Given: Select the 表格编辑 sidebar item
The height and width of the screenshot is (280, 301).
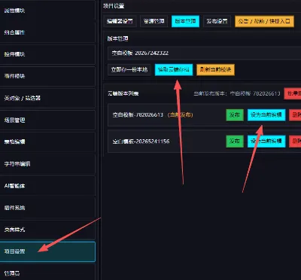Looking at the screenshot, I should (x=47, y=142).
